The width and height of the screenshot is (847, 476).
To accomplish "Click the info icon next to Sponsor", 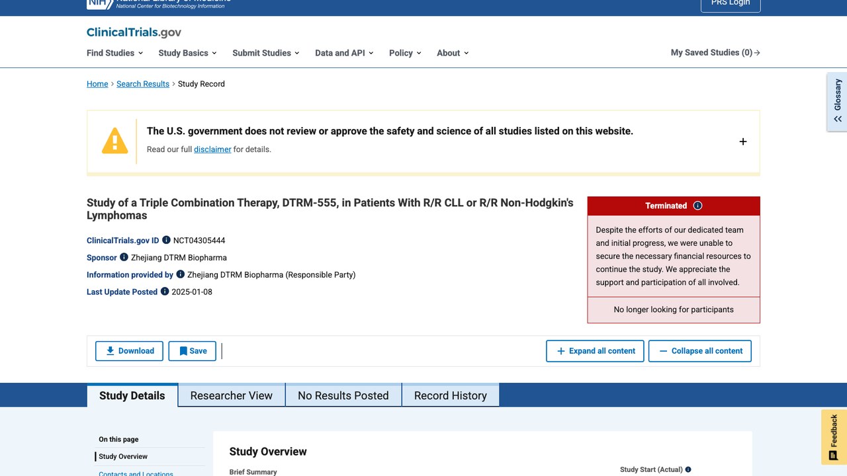I will [124, 257].
